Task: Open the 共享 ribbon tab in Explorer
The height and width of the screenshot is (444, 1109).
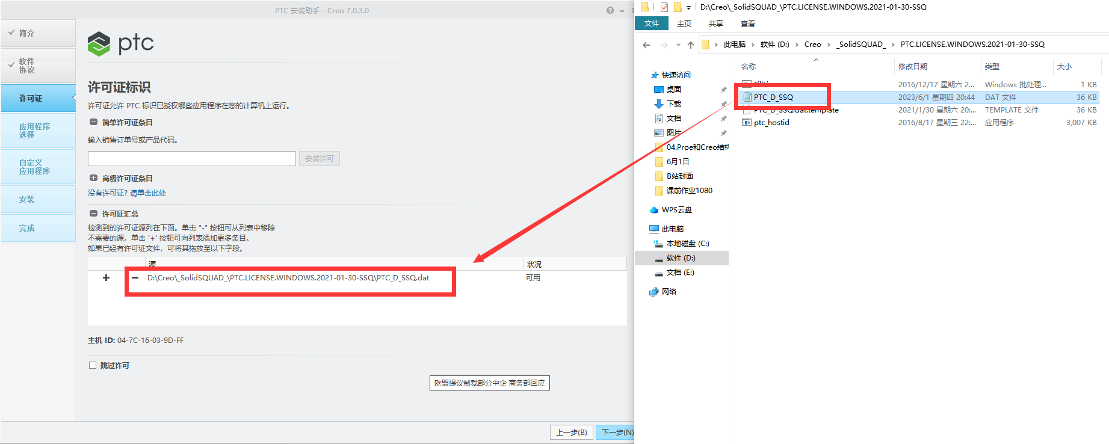Action: (x=716, y=24)
